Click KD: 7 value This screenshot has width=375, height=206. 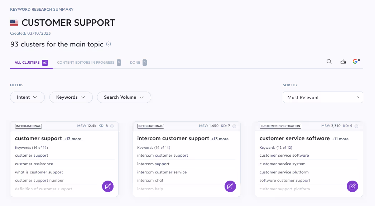(225, 126)
